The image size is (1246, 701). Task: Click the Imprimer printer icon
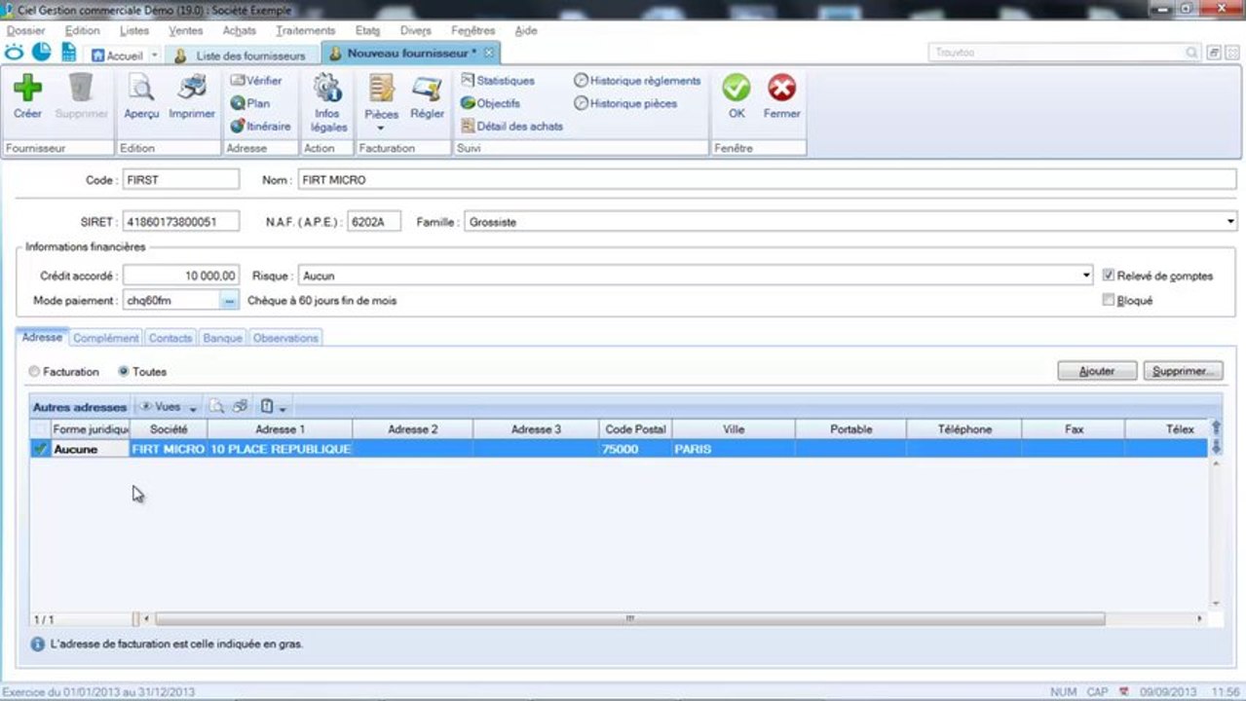(192, 89)
